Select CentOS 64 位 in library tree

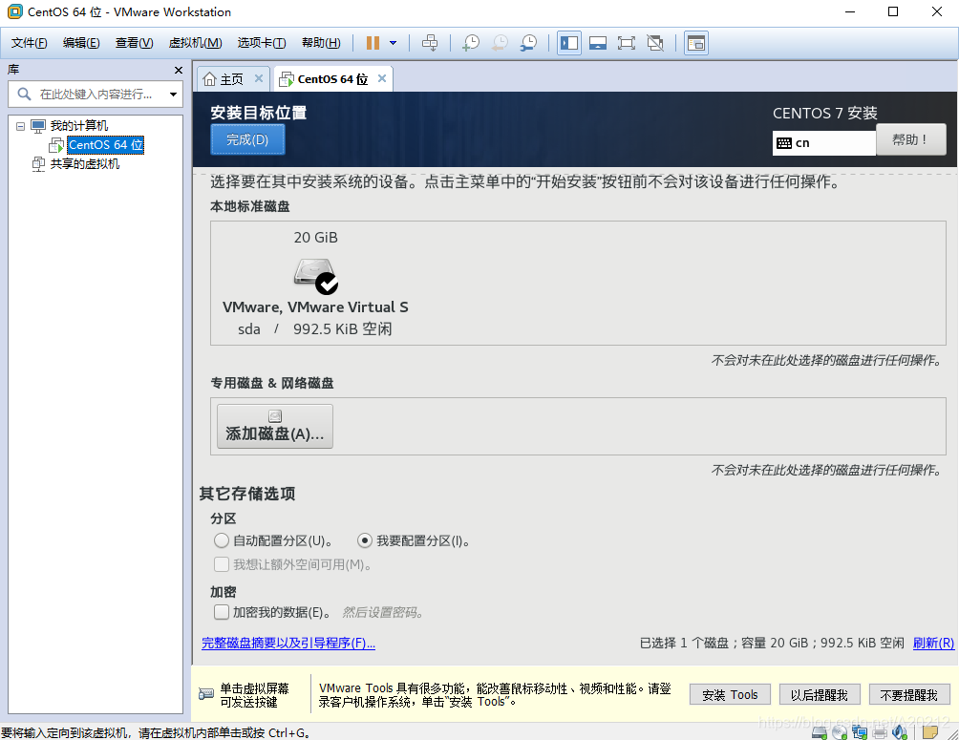(105, 145)
